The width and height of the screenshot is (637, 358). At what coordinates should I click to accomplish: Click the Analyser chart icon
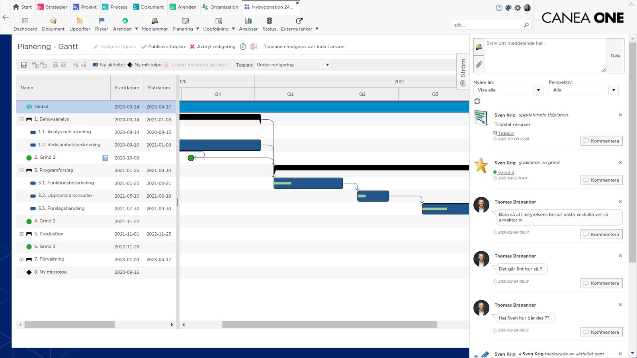point(248,21)
